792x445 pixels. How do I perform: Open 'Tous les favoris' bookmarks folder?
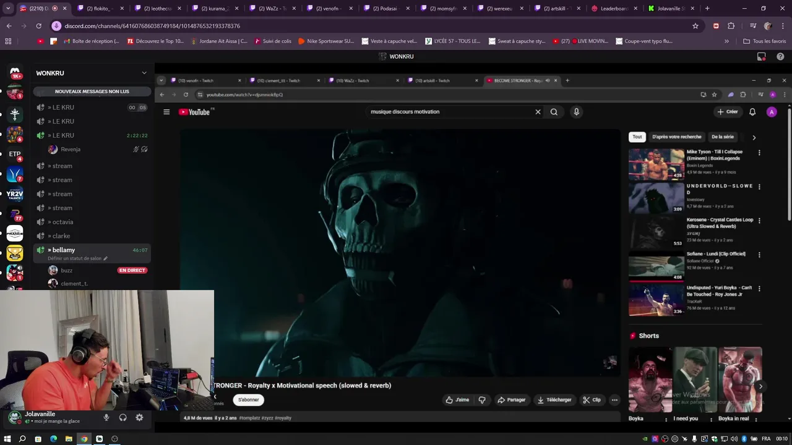[765, 41]
